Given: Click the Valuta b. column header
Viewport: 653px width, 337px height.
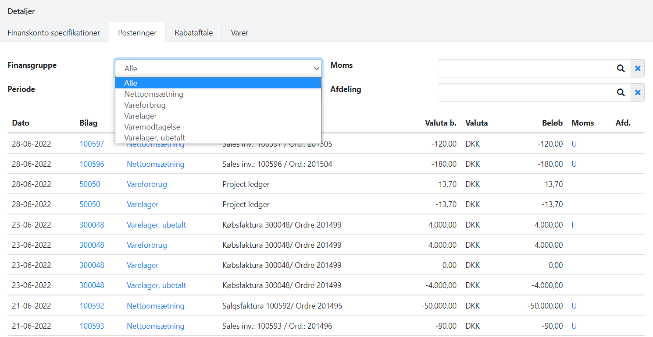Looking at the screenshot, I should coord(441,123).
